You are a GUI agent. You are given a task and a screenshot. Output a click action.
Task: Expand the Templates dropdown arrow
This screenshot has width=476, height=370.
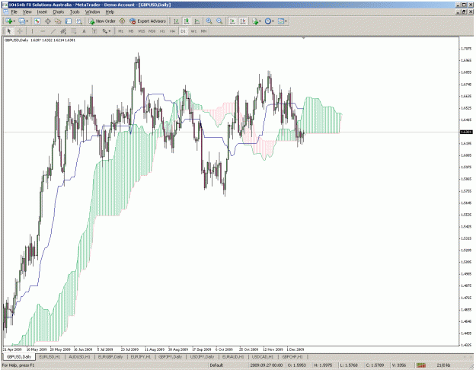click(286, 21)
